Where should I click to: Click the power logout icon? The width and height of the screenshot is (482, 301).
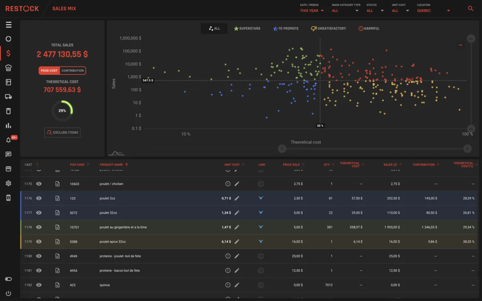(x=8, y=293)
